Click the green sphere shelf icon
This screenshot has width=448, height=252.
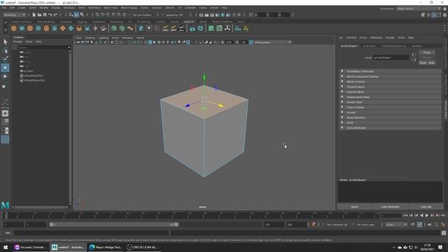(113, 28)
